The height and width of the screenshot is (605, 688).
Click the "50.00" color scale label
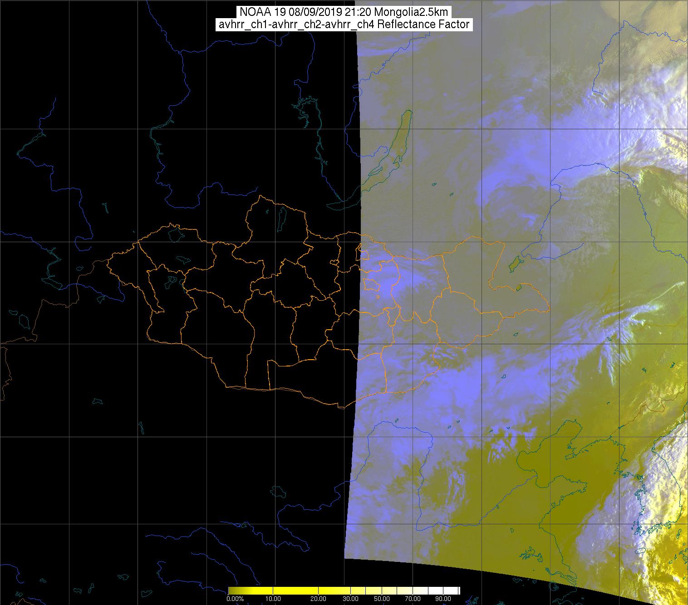pos(382,599)
